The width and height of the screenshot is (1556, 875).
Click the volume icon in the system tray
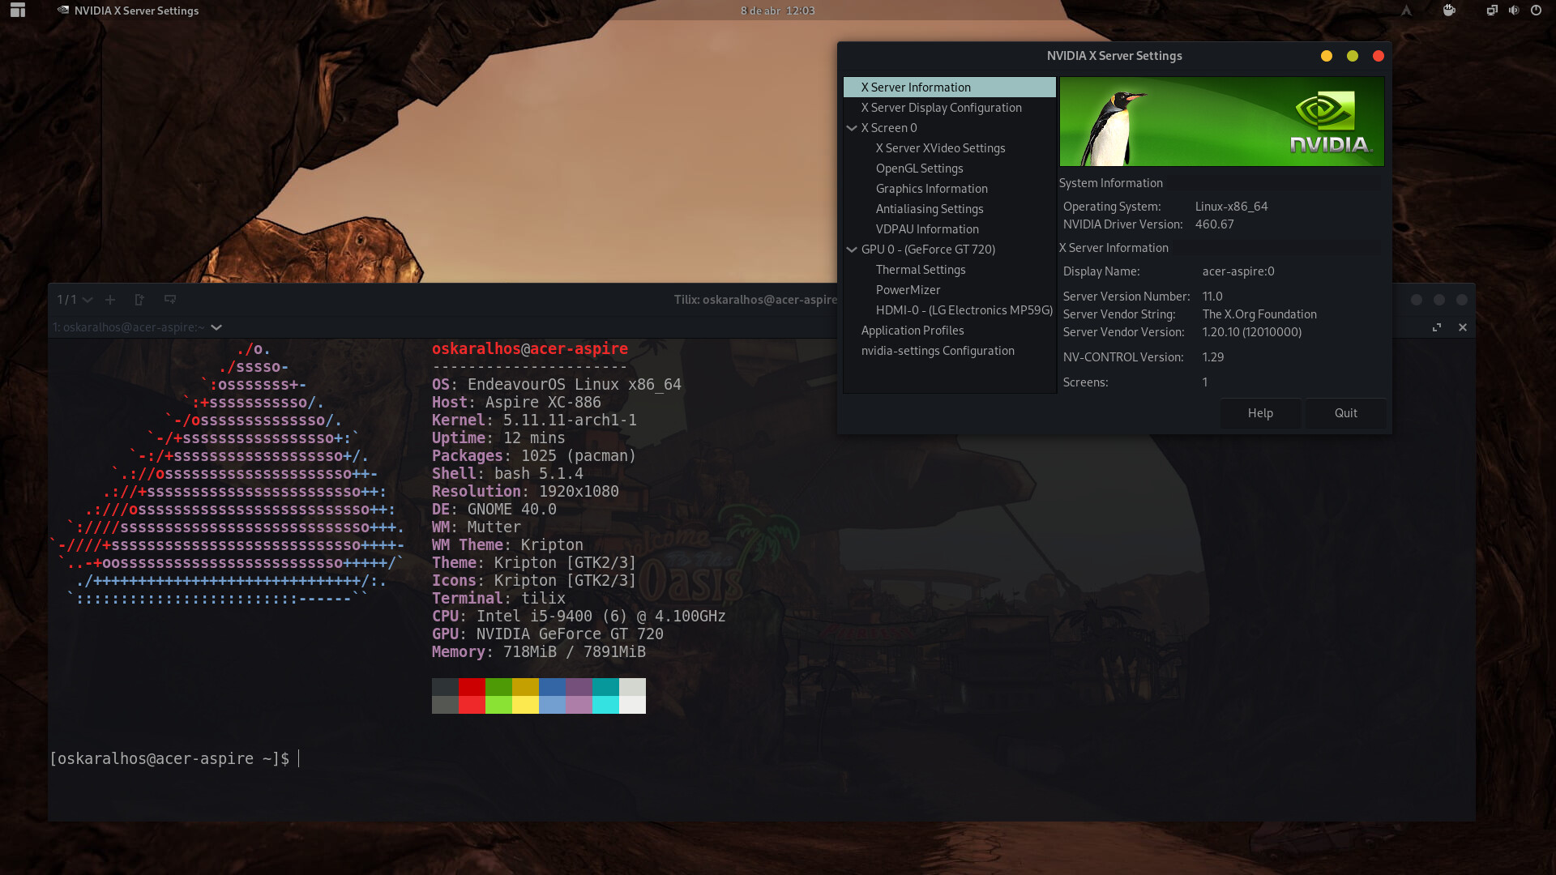(x=1513, y=11)
